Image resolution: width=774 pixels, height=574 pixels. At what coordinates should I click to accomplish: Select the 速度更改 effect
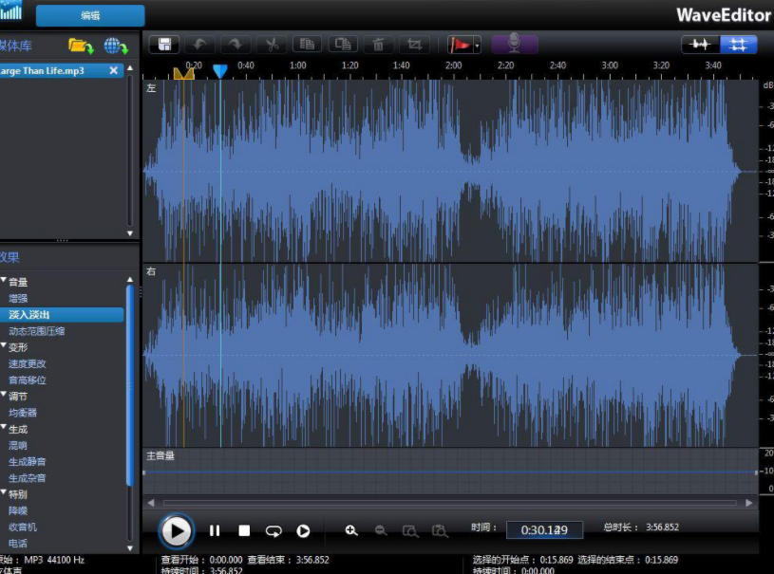[x=28, y=364]
